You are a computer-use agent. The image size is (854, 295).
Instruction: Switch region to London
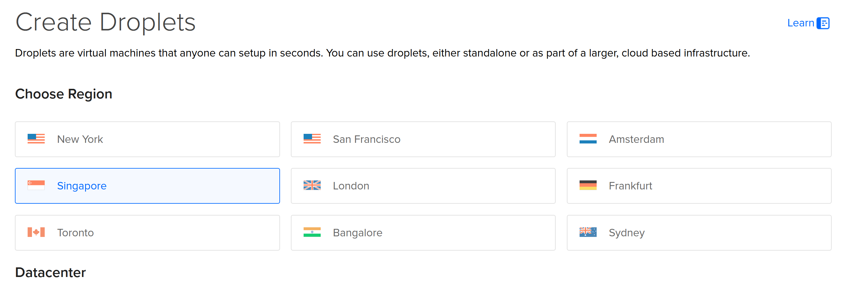(423, 186)
